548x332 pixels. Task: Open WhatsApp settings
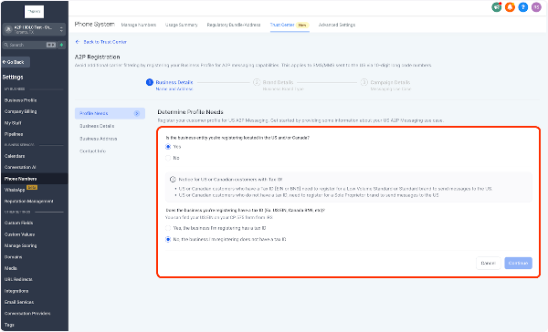[15, 190]
